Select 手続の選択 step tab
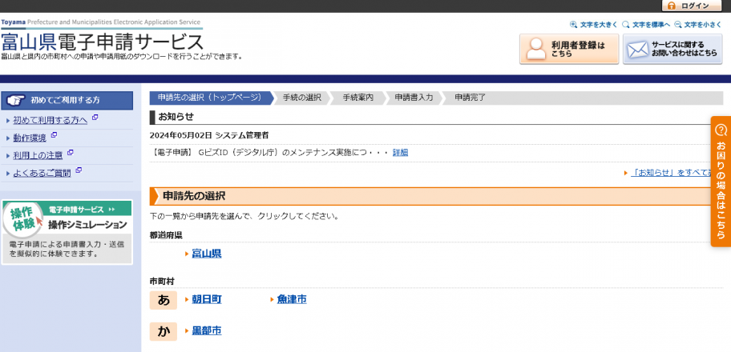The image size is (731, 352). 301,98
